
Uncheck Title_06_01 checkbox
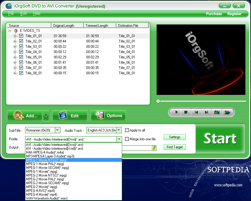click(21, 62)
